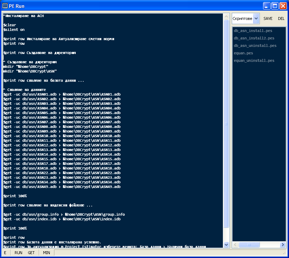Select db_asn_install2.pes script file

[x=254, y=38]
